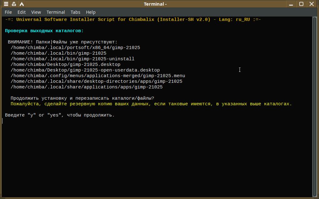Click the shade (roll-up) arrow icon in title bar
Screen dimensions: 319x199
click(x=22, y=4)
